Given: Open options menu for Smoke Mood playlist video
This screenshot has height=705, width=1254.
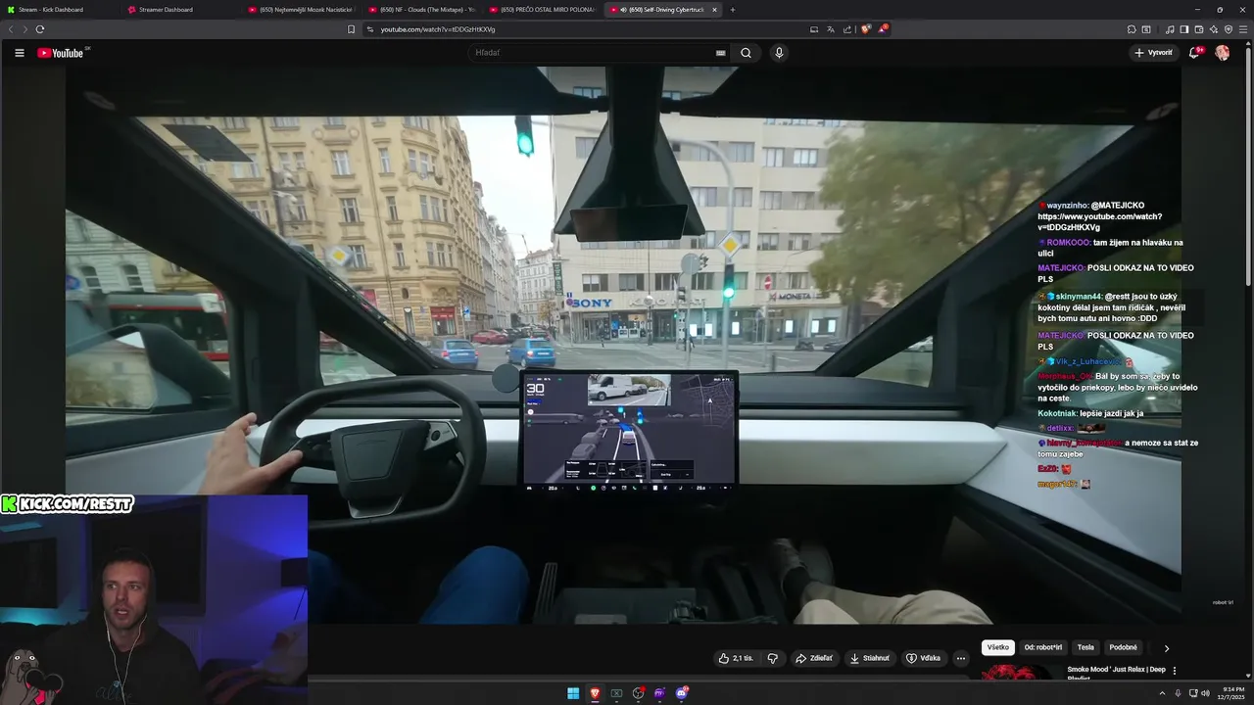Looking at the screenshot, I should (1175, 671).
